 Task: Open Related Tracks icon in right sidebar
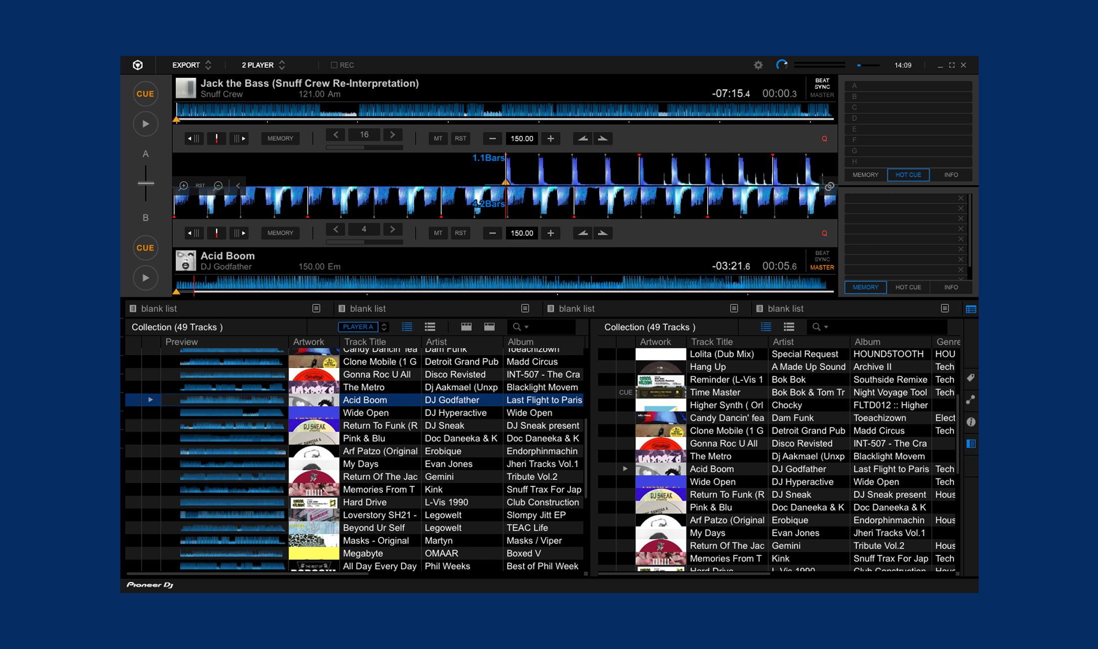tap(970, 399)
